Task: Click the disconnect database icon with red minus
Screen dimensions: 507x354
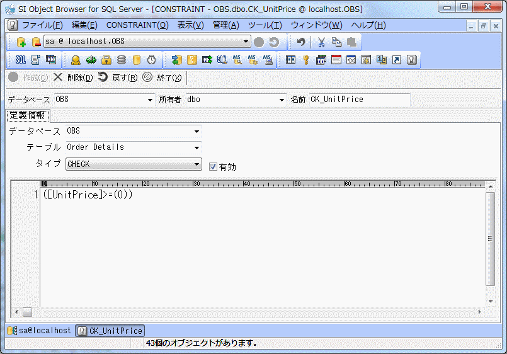Action: pyautogui.click(x=35, y=42)
